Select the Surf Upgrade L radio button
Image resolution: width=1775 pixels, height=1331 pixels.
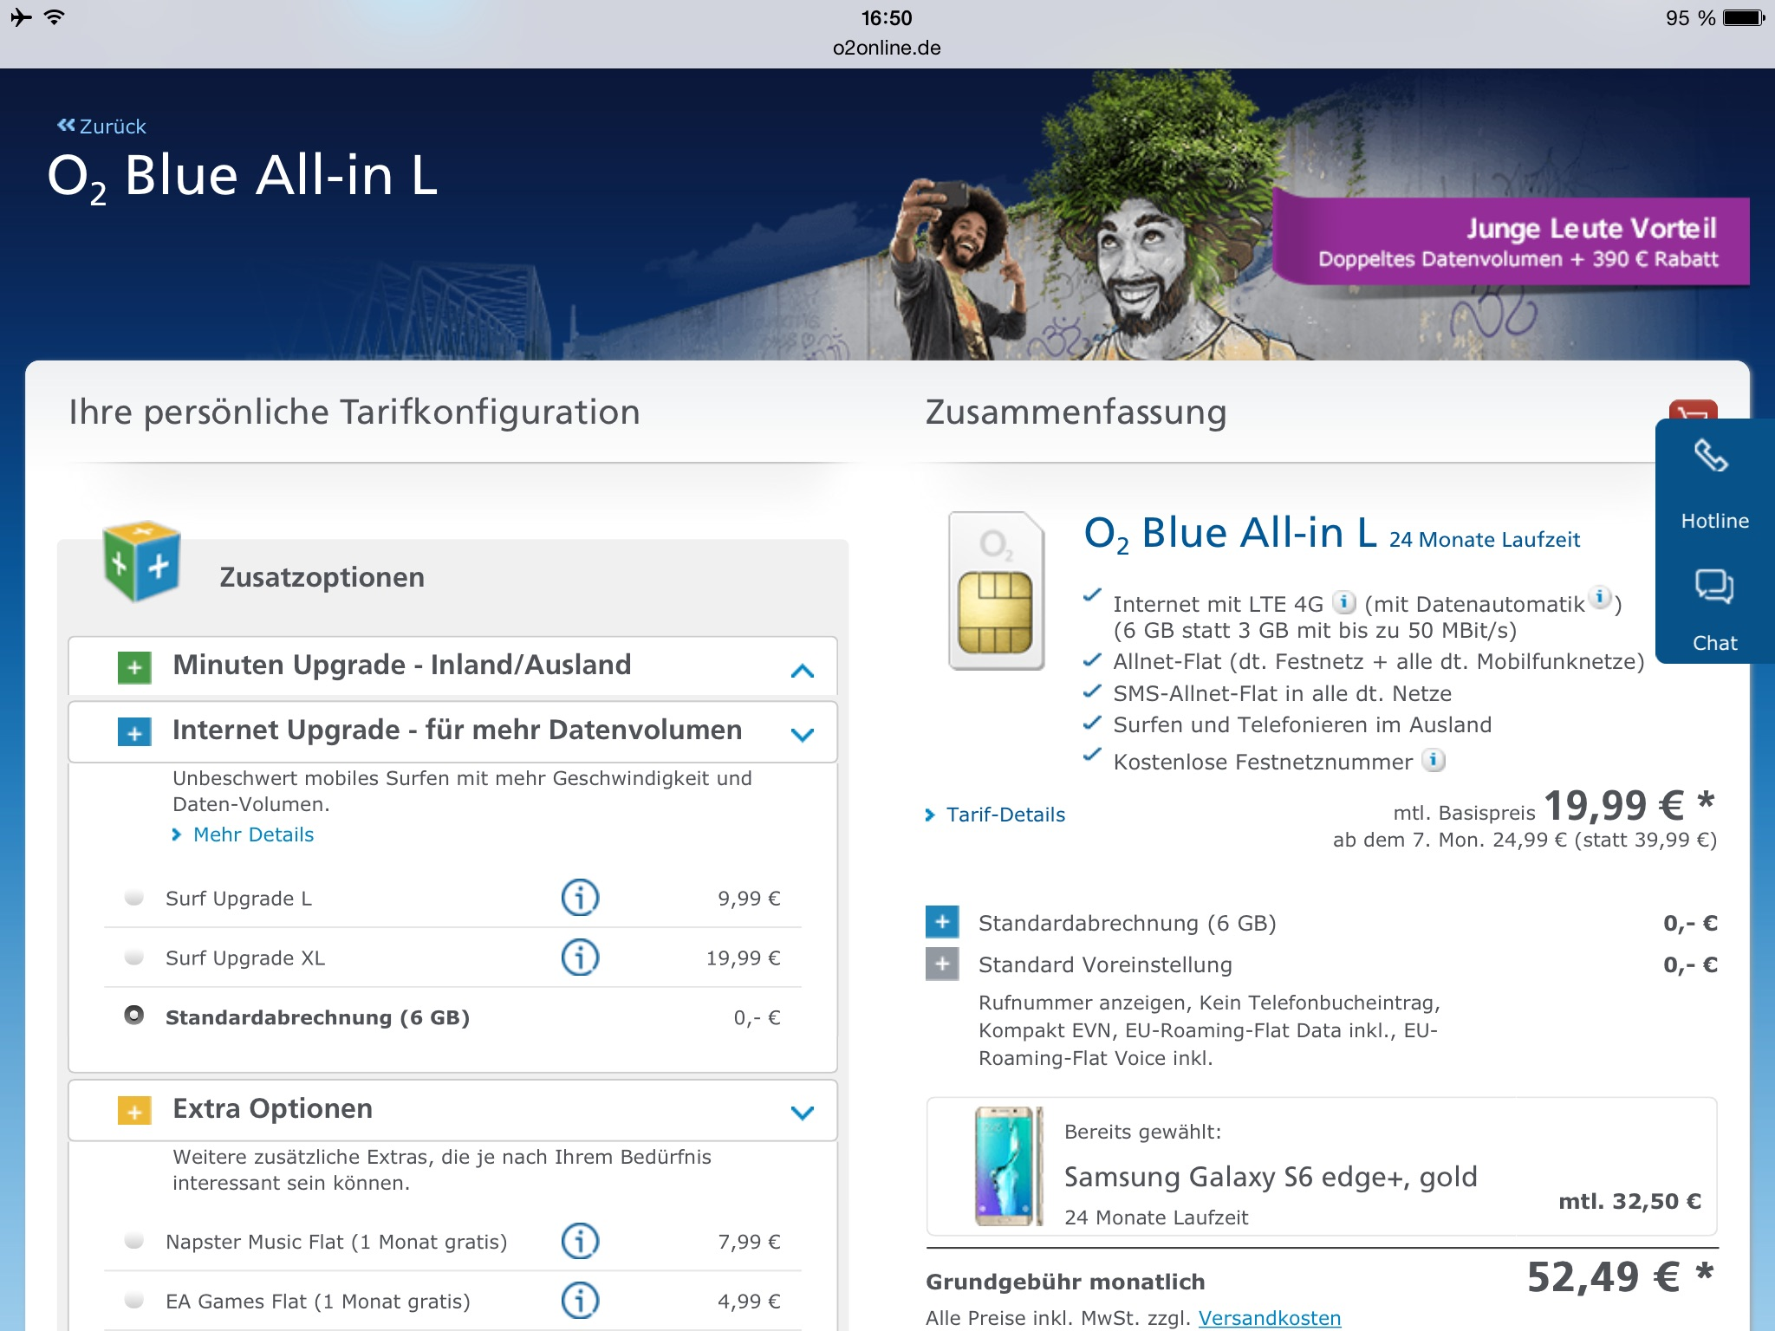[x=133, y=897]
